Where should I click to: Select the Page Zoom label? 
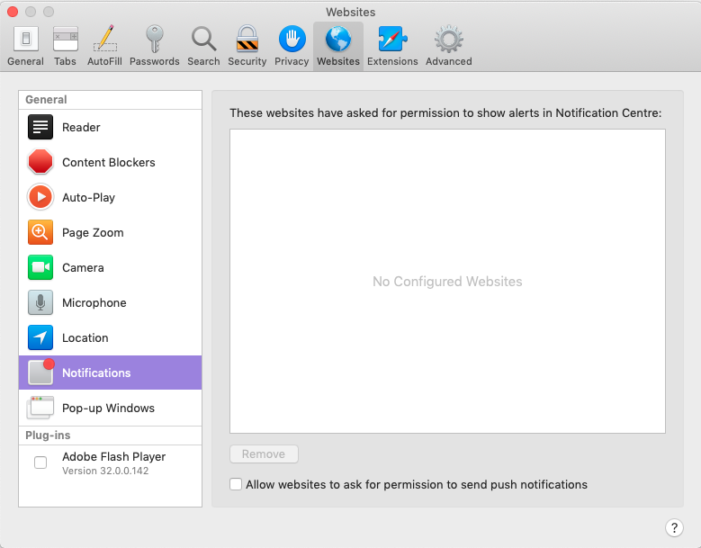click(x=93, y=232)
